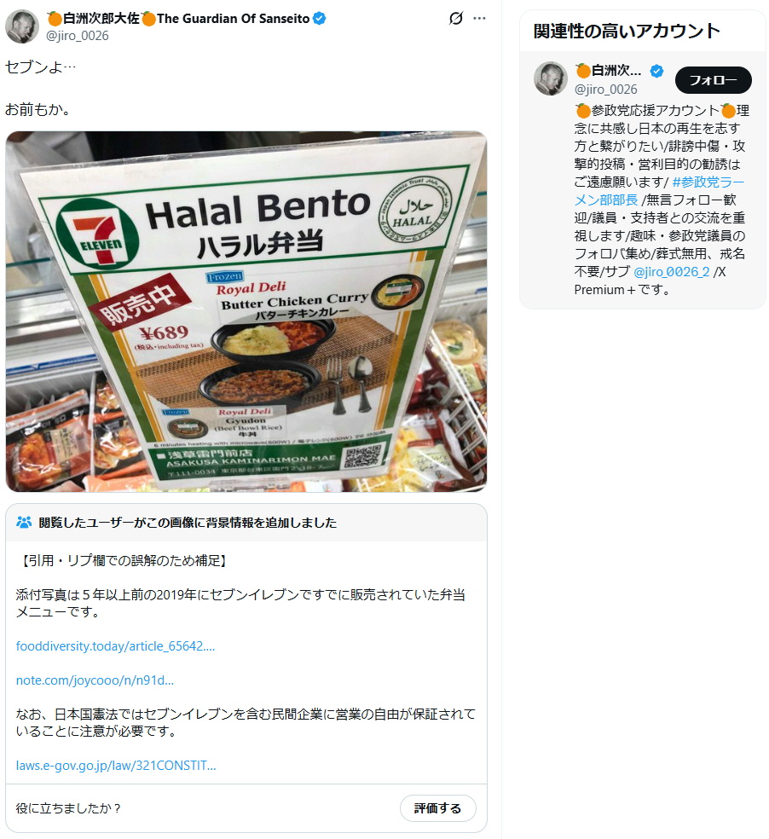Image resolution: width=769 pixels, height=839 pixels.
Task: Click the @jiro_0026 handle under the post author
Action: pos(78,36)
